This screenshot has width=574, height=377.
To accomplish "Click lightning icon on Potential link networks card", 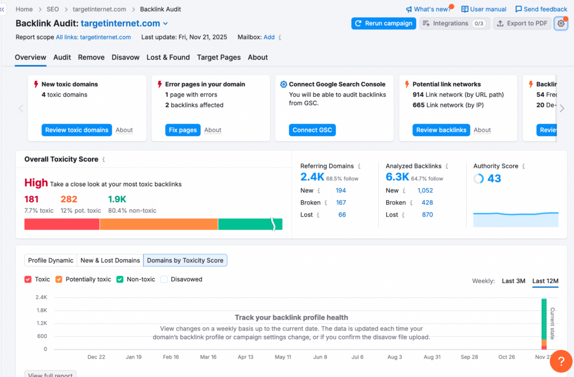I will point(407,84).
